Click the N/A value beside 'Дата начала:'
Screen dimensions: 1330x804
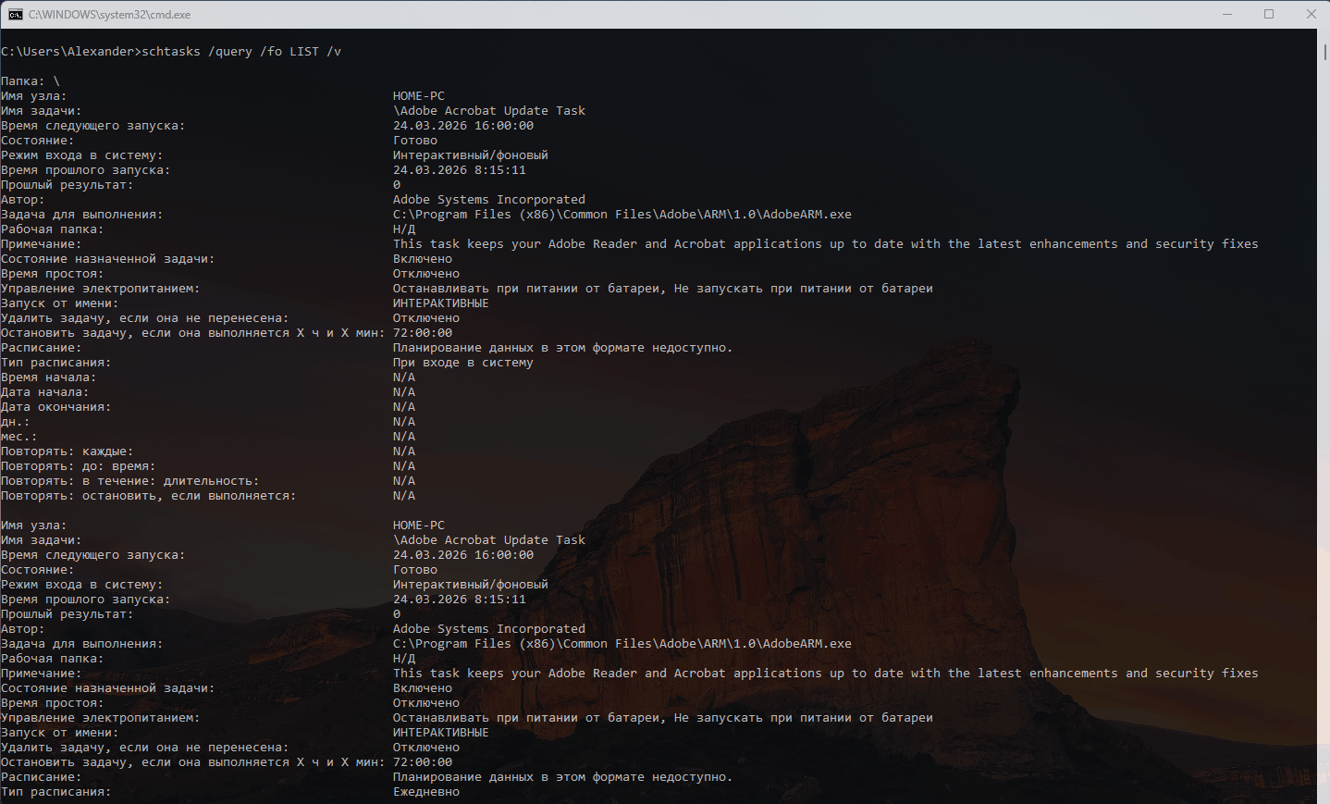pos(404,392)
